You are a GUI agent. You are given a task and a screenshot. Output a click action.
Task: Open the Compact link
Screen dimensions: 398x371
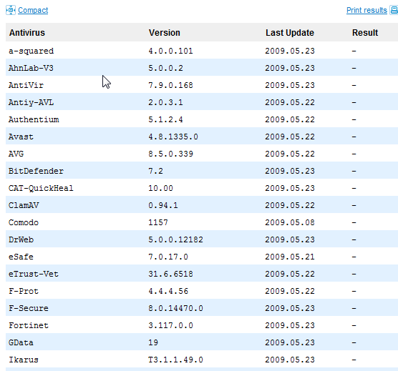tap(33, 10)
